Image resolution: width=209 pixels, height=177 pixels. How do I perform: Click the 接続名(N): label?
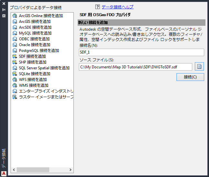pyautogui.click(x=89, y=45)
